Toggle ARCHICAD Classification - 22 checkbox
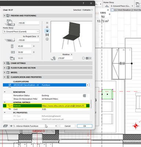Viewport: 141px width, 147px height. 10,85
